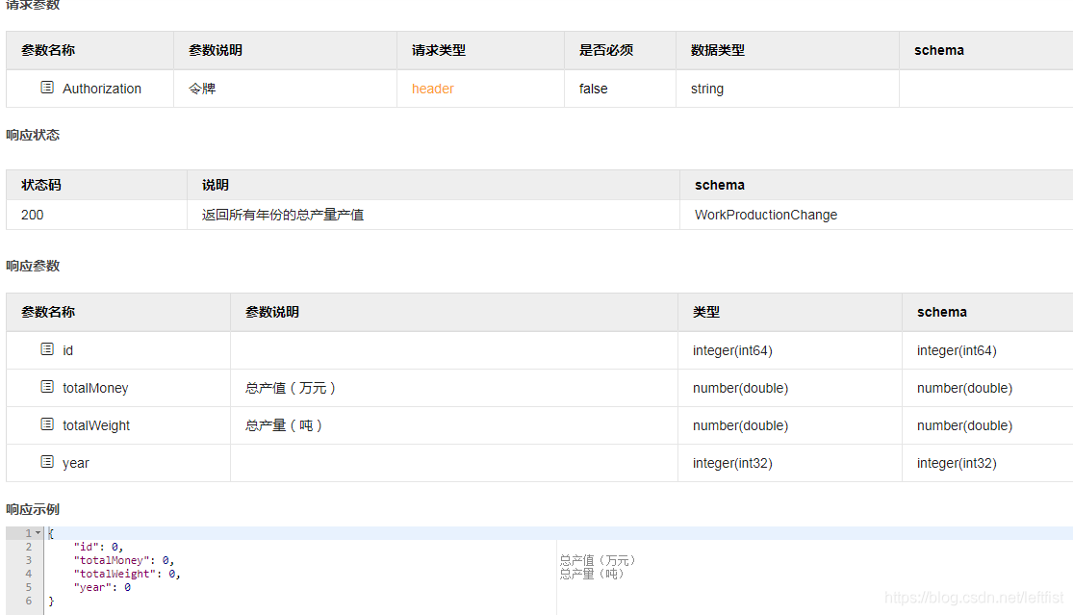The width and height of the screenshot is (1073, 615).
Task: Collapse the JSON block at line 1
Action: [38, 533]
